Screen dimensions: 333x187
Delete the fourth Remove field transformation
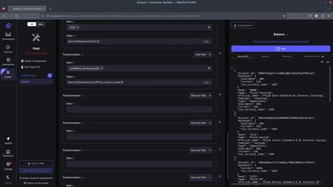coord(220,177)
